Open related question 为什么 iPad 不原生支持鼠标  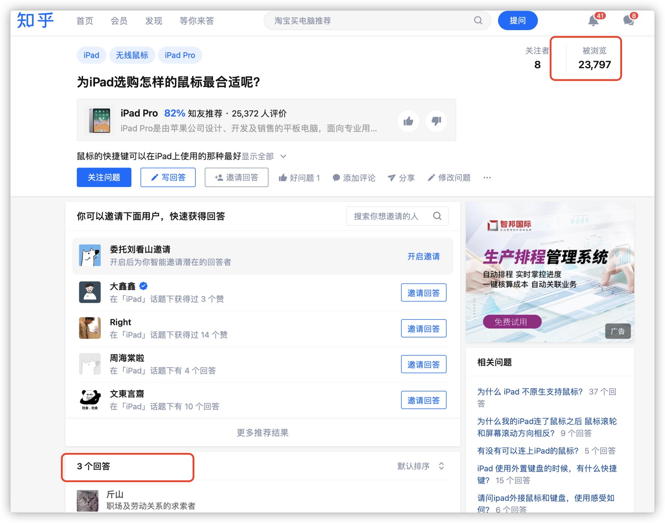pos(530,391)
